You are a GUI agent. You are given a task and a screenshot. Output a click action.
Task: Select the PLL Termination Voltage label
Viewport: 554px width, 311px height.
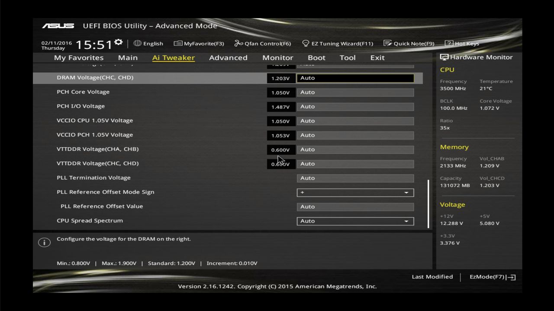(93, 178)
